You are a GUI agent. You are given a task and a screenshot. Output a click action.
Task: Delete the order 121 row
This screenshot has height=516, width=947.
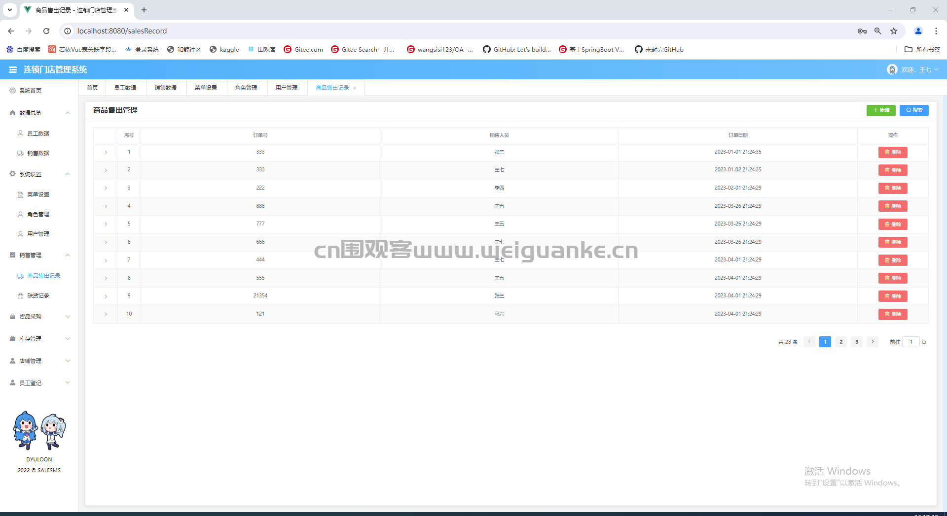point(893,314)
